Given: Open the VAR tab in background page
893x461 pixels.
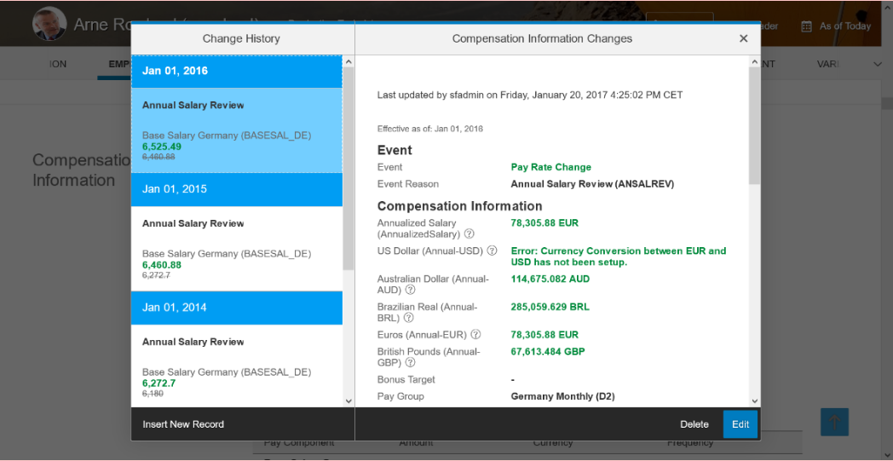Looking at the screenshot, I should (827, 65).
